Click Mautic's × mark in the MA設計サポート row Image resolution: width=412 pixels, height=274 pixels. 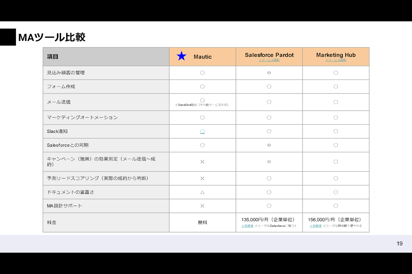[202, 206]
